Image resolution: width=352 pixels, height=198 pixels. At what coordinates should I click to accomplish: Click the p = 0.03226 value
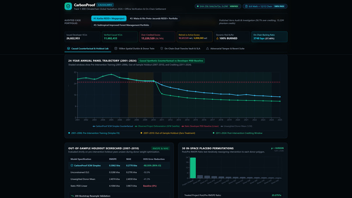pos(277,148)
